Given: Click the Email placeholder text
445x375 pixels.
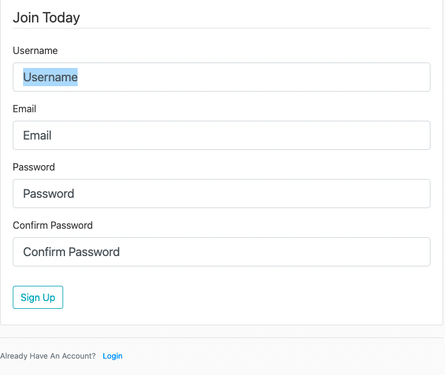Looking at the screenshot, I should click(x=37, y=135).
